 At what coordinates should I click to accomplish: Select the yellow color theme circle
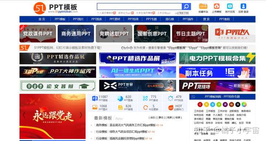(206, 104)
